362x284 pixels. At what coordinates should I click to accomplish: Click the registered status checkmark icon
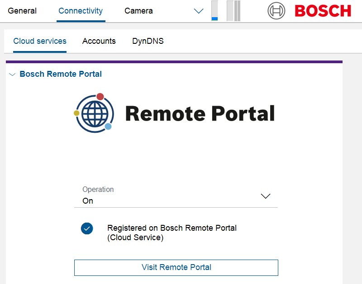pyautogui.click(x=87, y=228)
